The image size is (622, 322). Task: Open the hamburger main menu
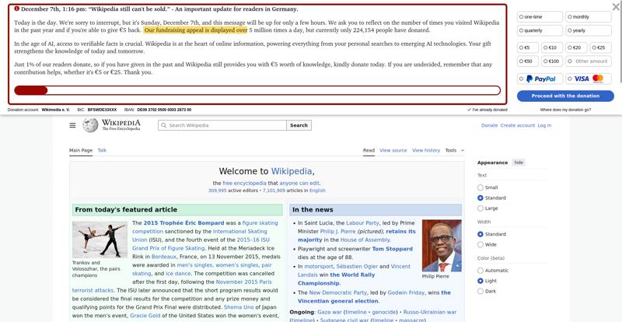click(72, 125)
